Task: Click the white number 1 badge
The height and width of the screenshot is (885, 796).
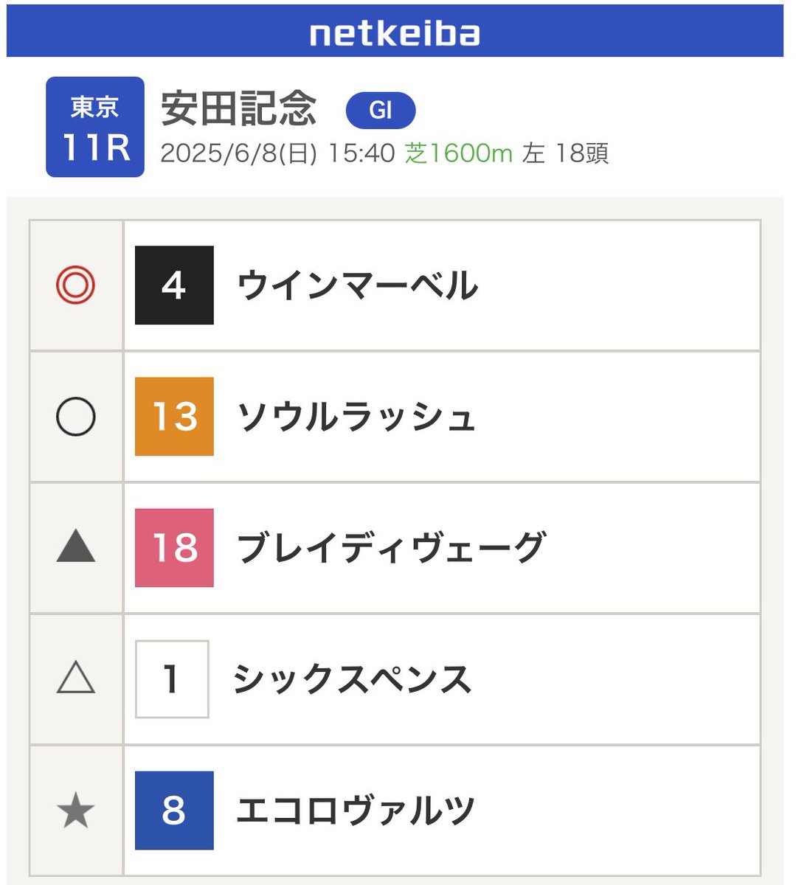Action: (173, 679)
